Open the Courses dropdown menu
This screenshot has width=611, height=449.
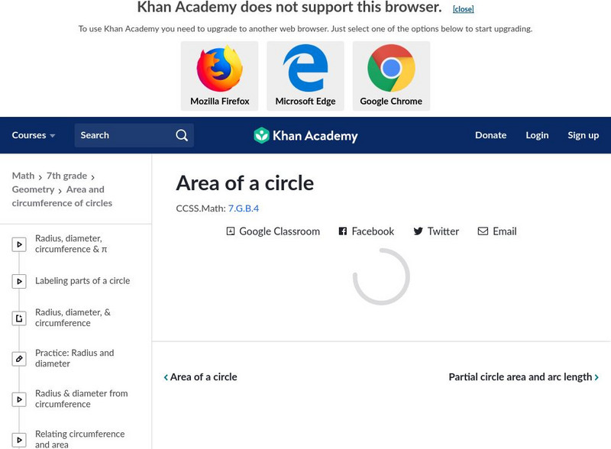[34, 135]
